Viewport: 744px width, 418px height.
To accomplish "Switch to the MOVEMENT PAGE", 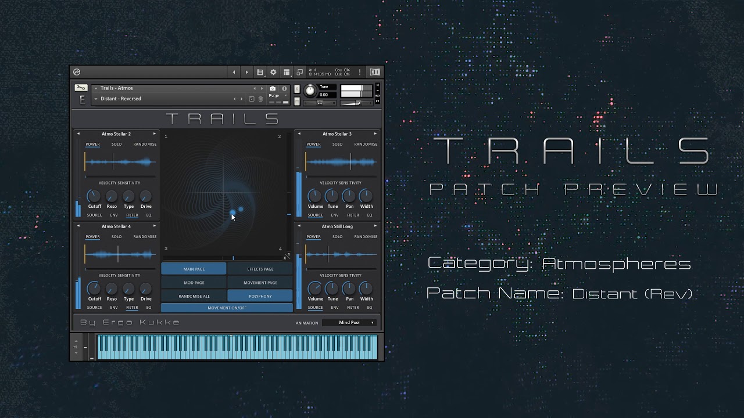I will [x=260, y=283].
